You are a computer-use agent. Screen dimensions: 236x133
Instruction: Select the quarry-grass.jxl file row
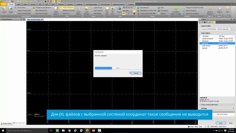coord(217,46)
